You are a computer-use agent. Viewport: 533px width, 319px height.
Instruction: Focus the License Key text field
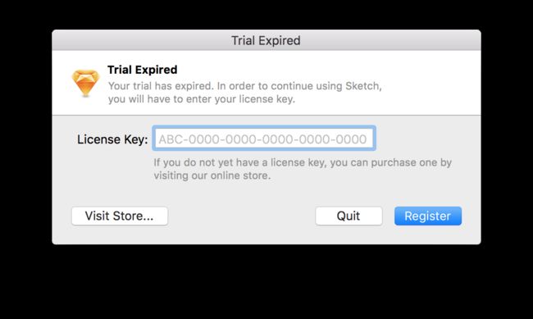click(264, 139)
